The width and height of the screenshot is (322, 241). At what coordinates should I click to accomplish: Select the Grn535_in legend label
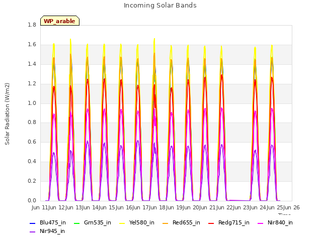[x=98, y=223]
